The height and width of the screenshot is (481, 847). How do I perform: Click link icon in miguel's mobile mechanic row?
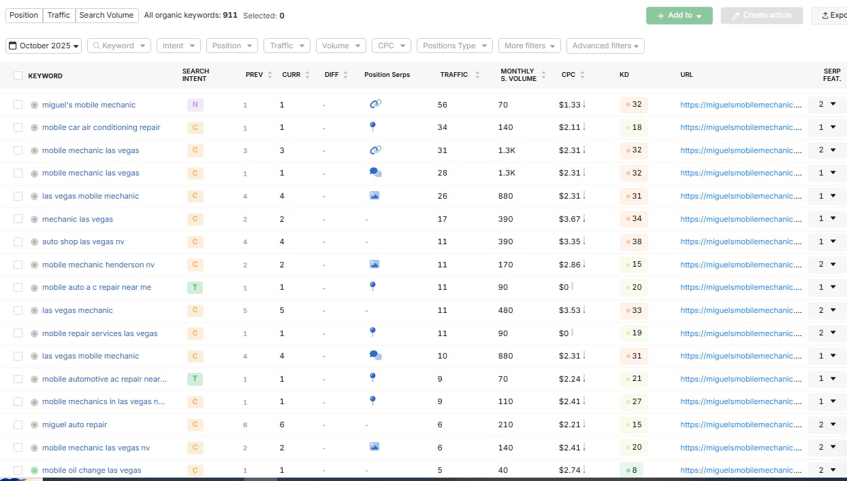point(375,104)
